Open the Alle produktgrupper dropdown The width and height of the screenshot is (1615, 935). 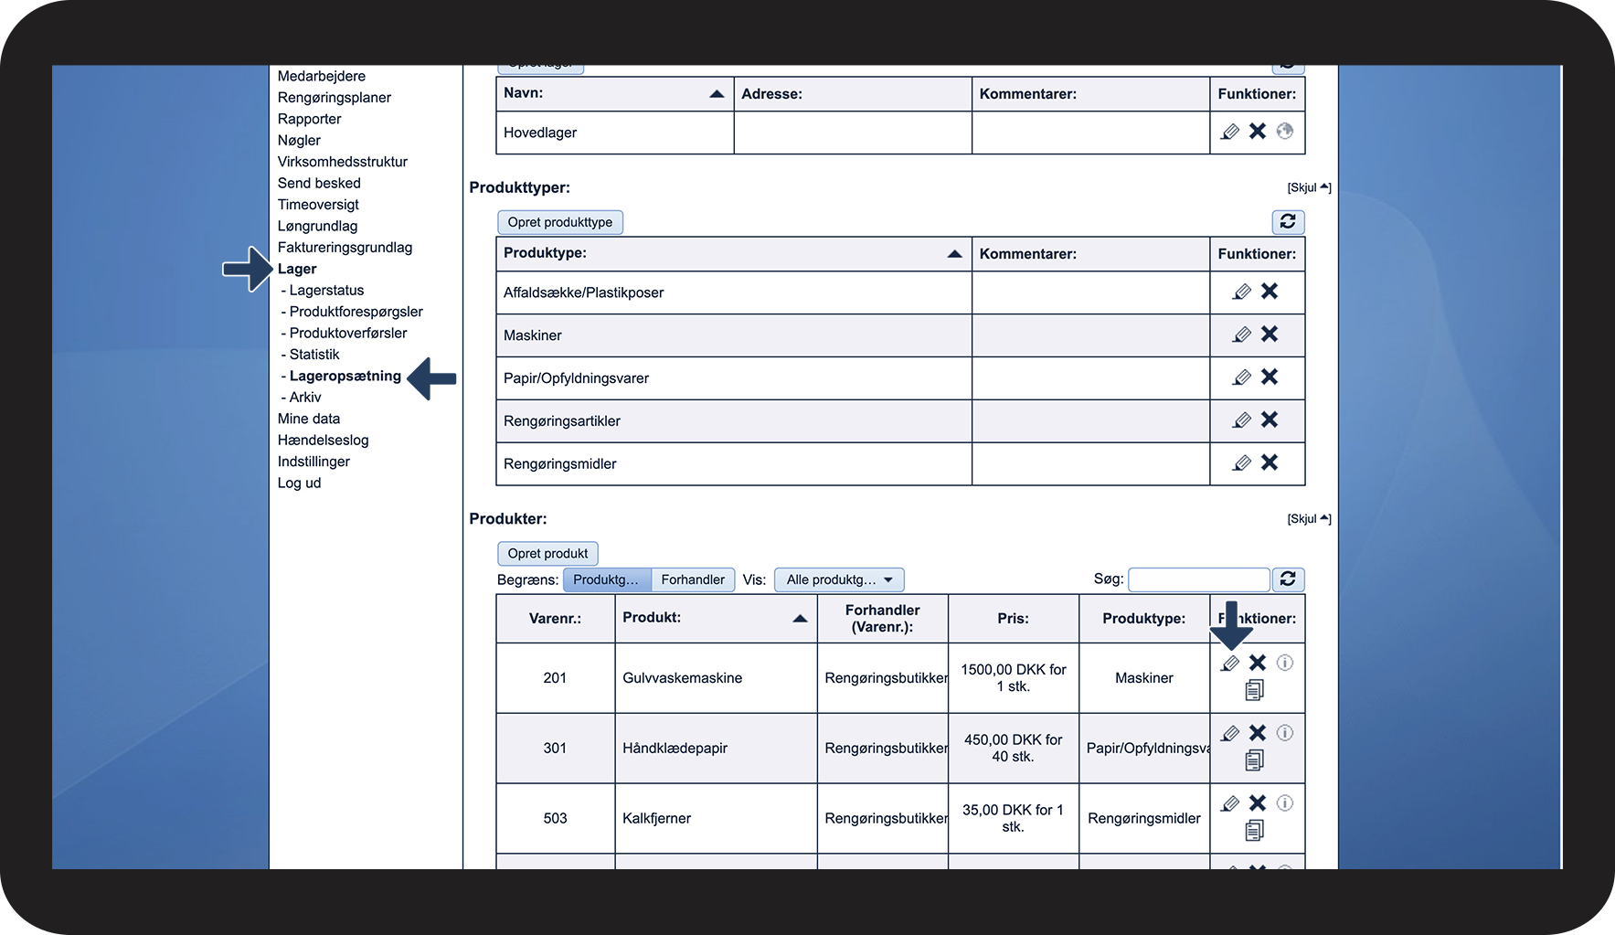tap(839, 579)
